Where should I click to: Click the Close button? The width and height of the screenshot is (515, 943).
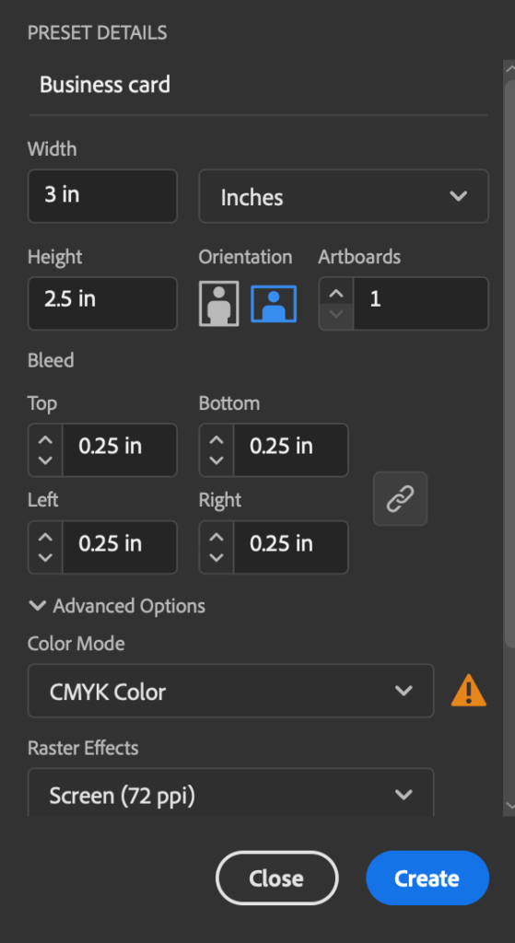[x=276, y=878]
